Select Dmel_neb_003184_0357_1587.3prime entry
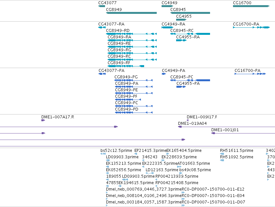This screenshot has height=207, width=275. click(x=144, y=202)
